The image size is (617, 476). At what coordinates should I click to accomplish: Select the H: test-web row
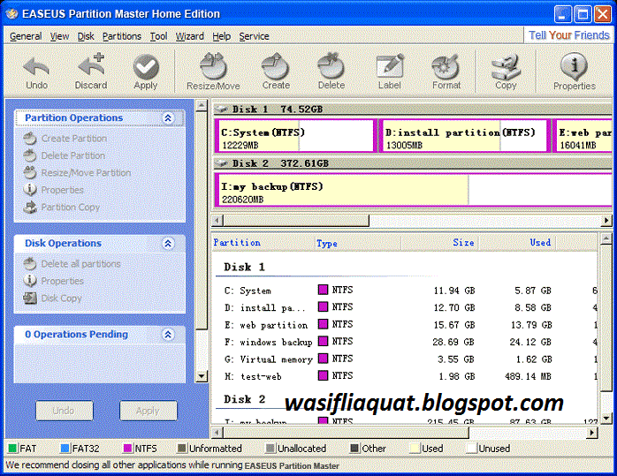pos(406,376)
